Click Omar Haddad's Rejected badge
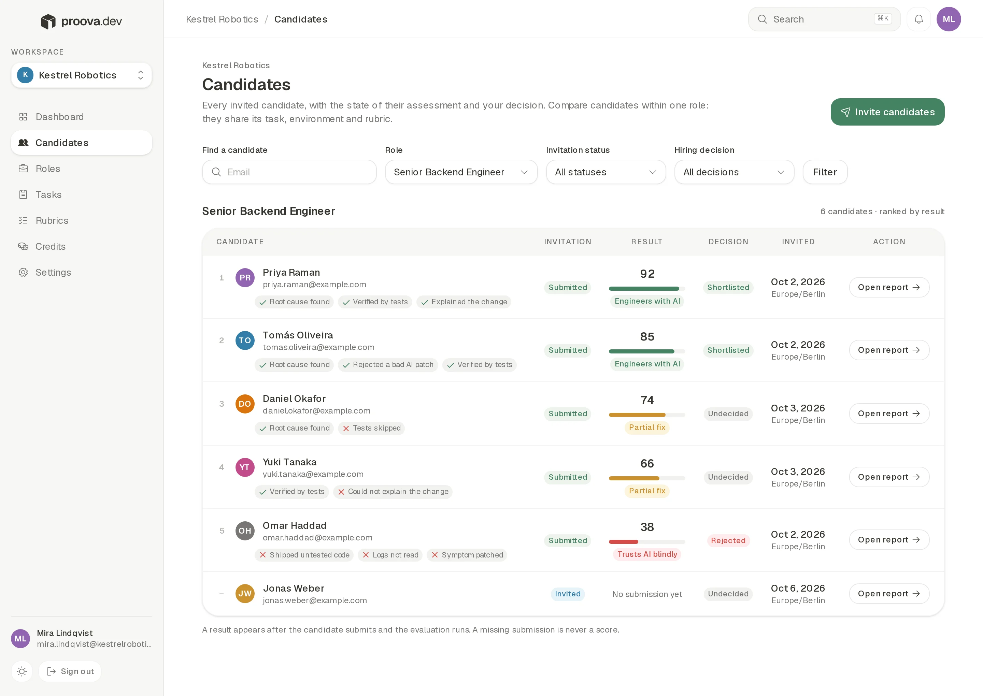The image size is (983, 696). (728, 540)
